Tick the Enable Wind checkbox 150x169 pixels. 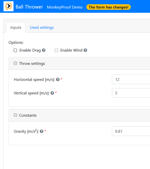point(56,50)
